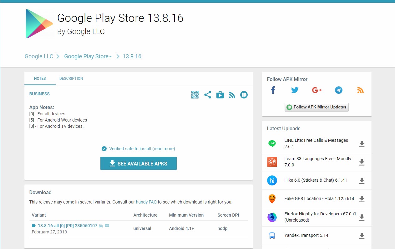Open the Google LLC breadcrumb link
Viewport: 395px width, 249px height.
(39, 56)
